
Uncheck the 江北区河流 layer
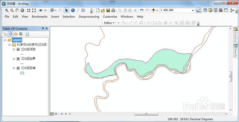point(18,49)
